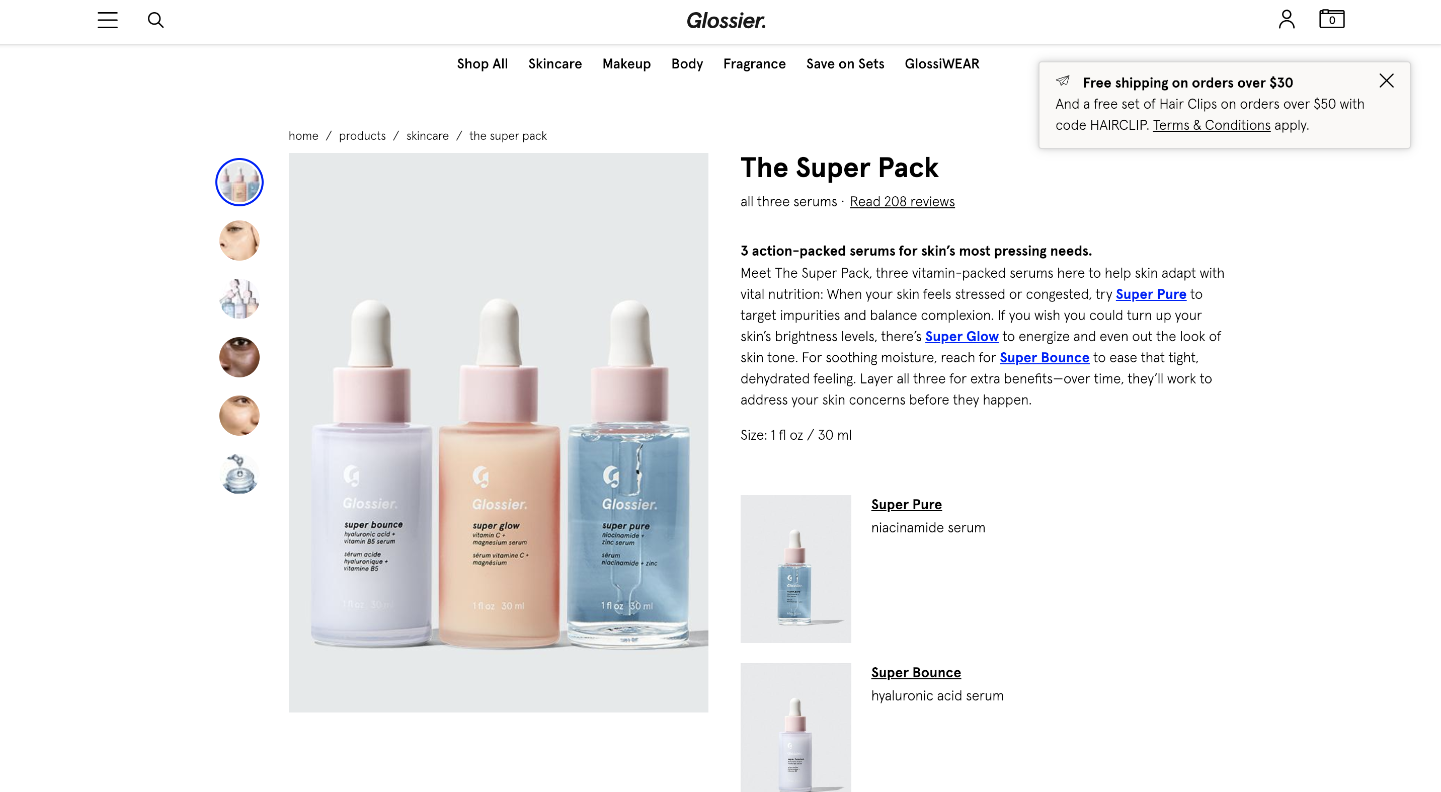Read 208 reviews link

902,202
